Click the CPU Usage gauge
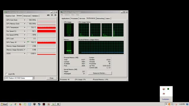 [x=69, y=30]
